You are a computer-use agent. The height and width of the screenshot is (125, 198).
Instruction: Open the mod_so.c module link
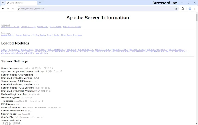pyautogui.click(x=5, y=53)
